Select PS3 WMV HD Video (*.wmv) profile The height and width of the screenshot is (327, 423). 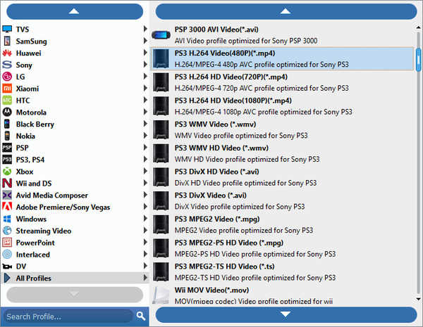pyautogui.click(x=282, y=153)
